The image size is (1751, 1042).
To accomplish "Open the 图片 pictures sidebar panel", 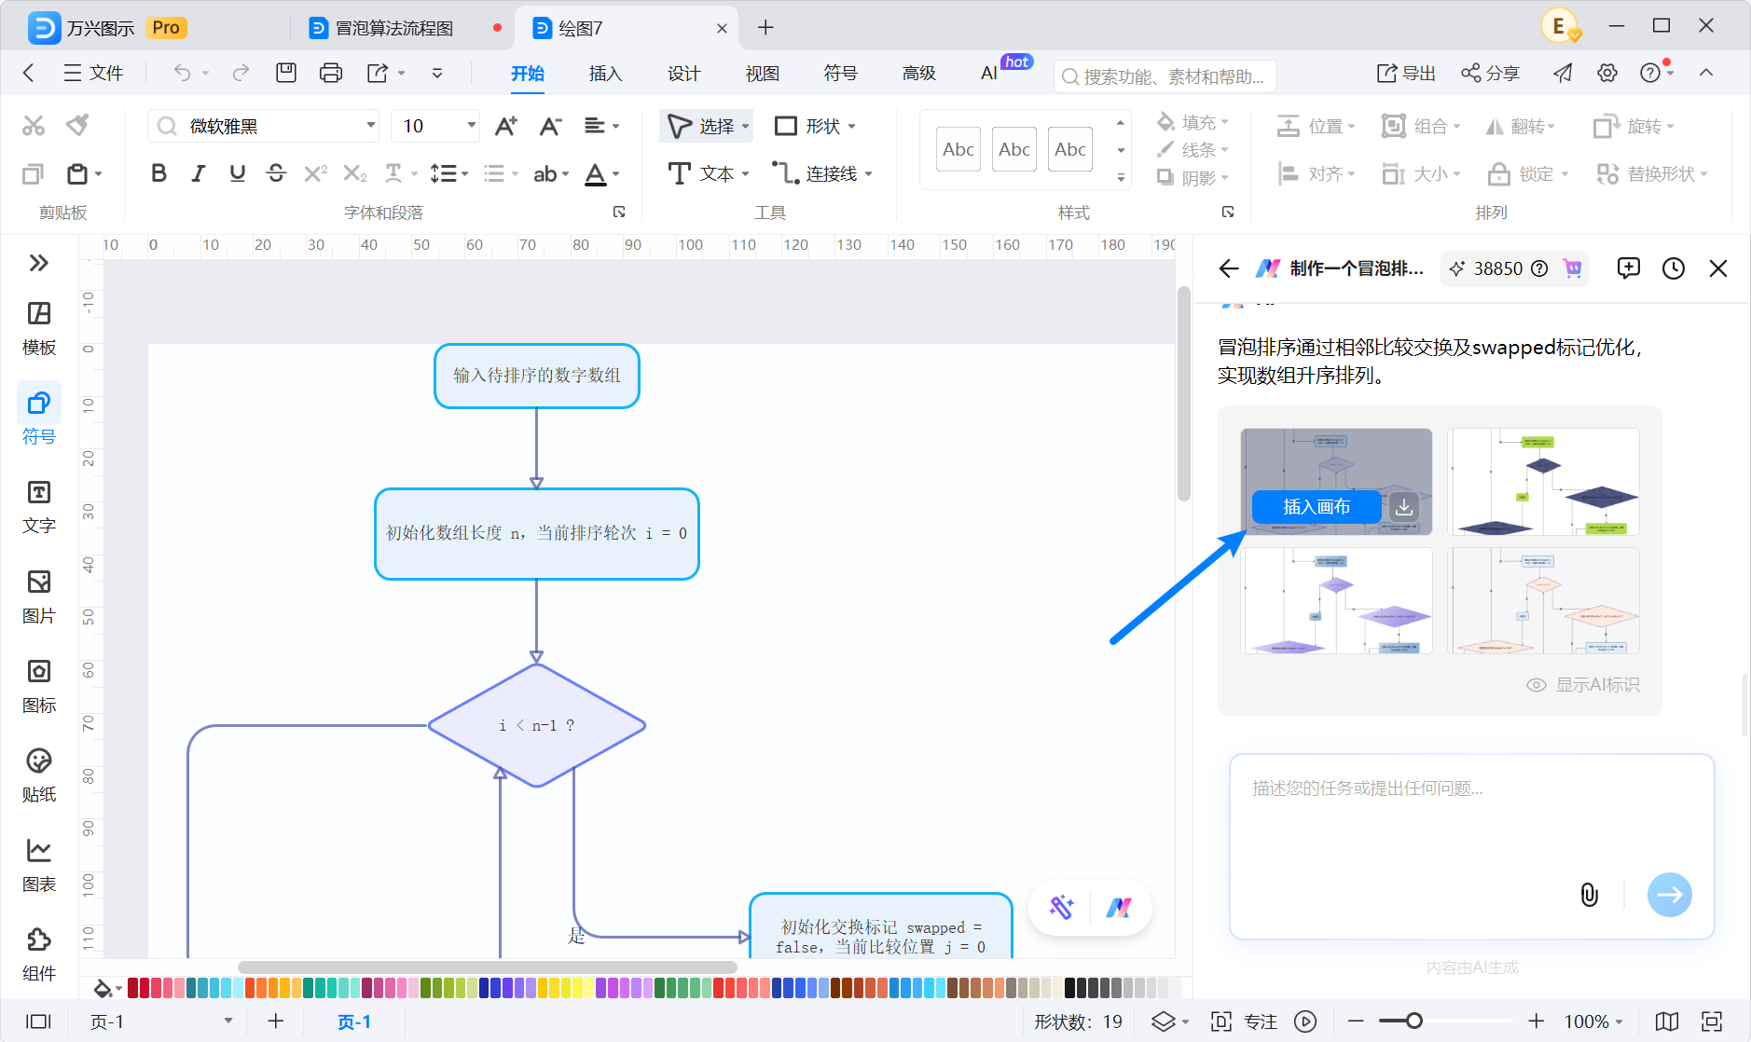I will [x=39, y=596].
